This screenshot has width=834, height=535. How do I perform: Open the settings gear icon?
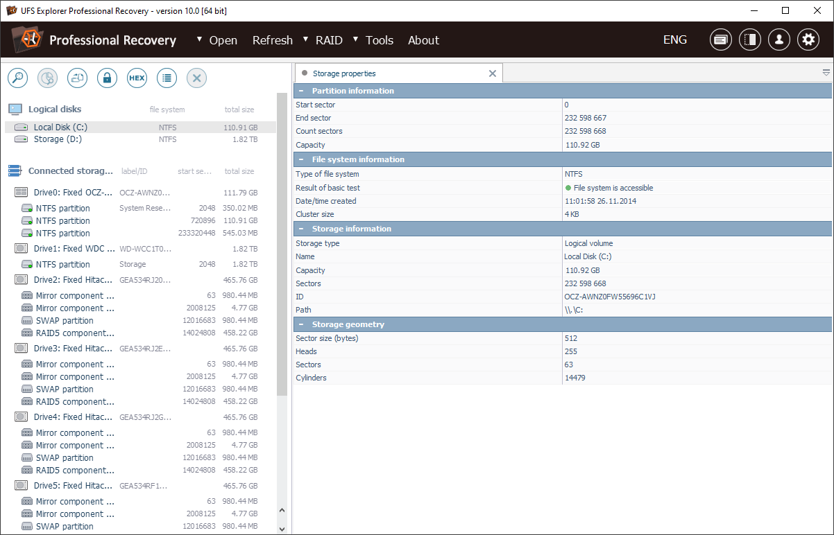[808, 40]
